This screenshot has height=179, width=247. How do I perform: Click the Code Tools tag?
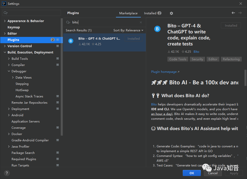point(178,59)
